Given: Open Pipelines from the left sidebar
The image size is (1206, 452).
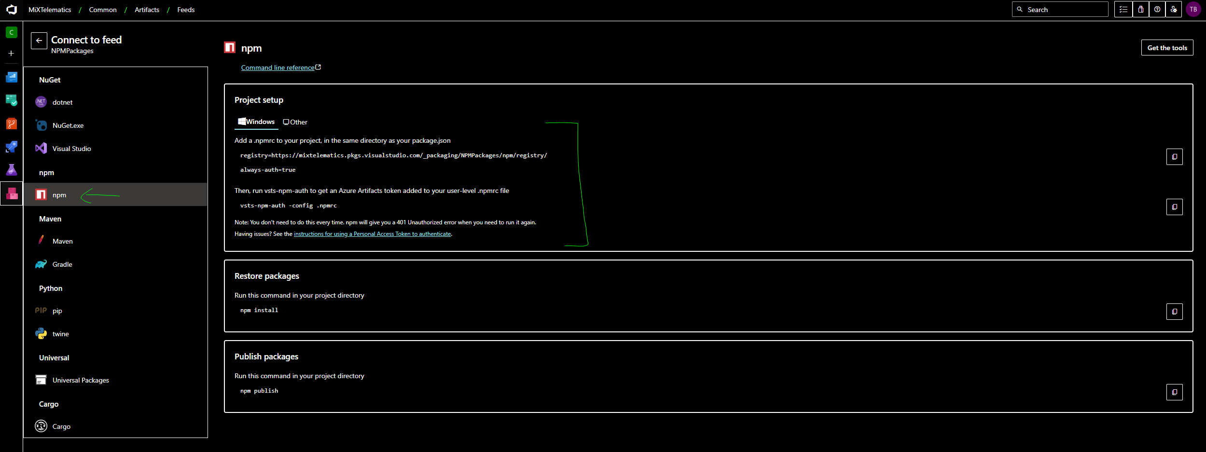Looking at the screenshot, I should tap(12, 147).
